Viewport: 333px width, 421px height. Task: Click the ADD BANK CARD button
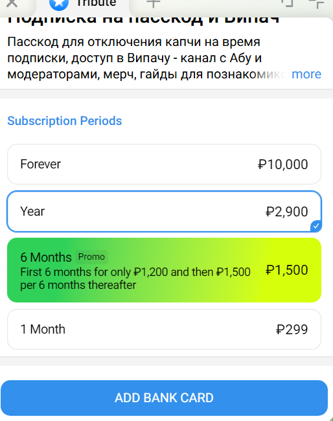[x=164, y=398]
